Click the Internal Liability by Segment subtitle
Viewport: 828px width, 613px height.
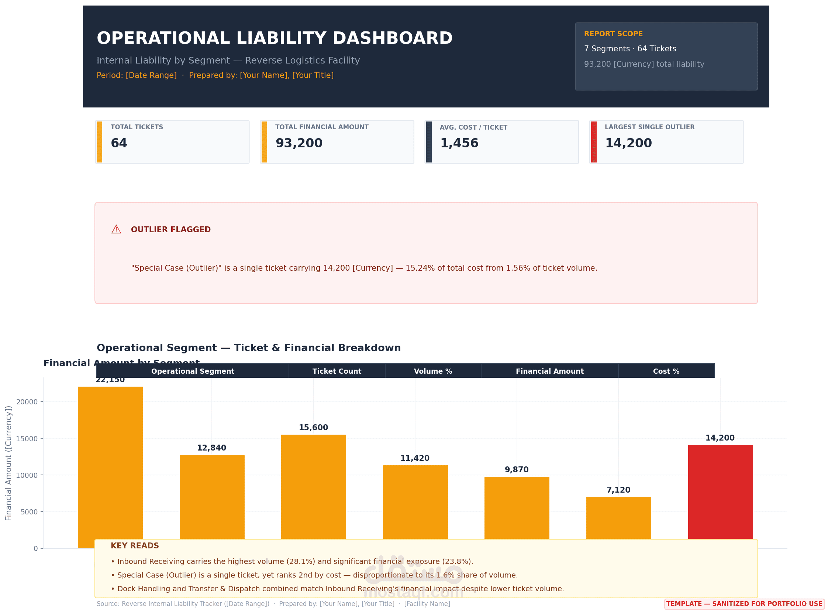pos(228,61)
